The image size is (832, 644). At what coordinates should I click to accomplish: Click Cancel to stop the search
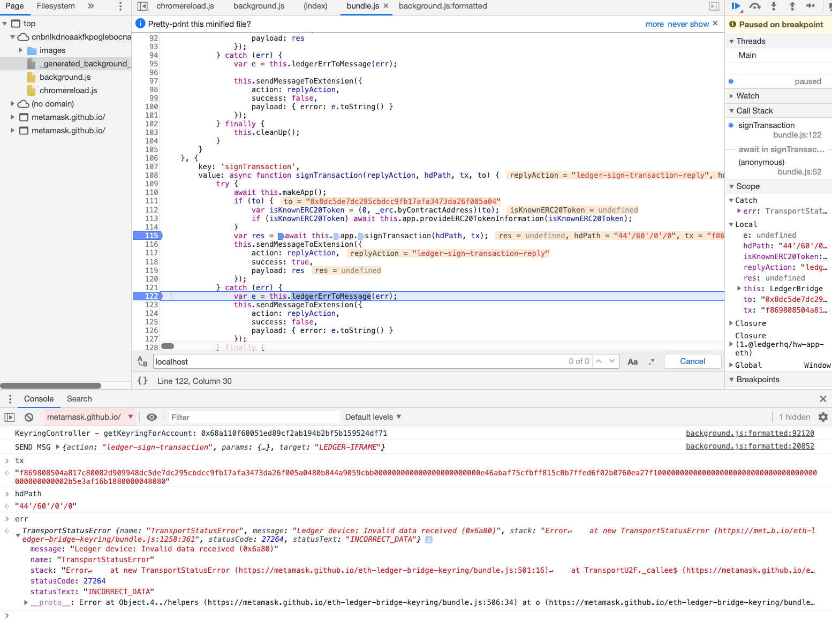point(692,361)
